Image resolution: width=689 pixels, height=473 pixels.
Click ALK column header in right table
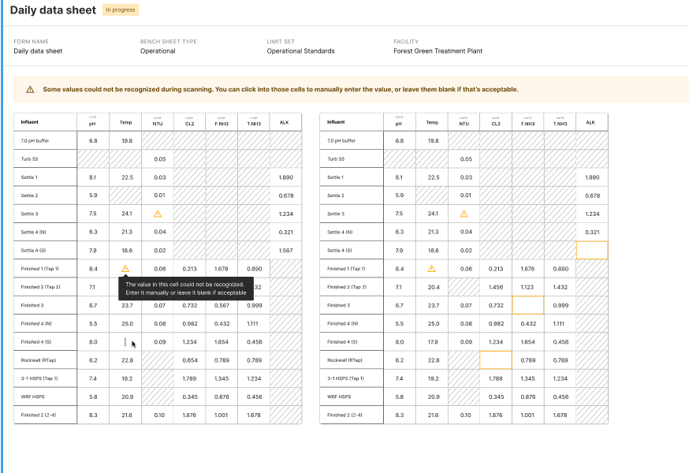591,122
